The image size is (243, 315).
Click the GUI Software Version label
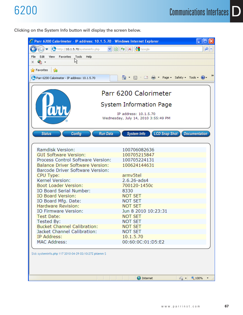click(x=61, y=155)
